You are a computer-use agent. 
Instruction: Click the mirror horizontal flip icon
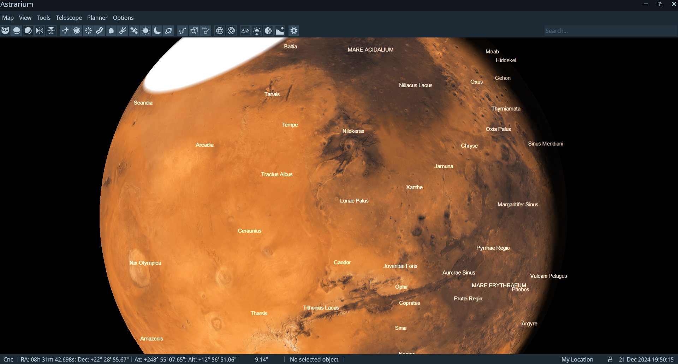(x=40, y=31)
